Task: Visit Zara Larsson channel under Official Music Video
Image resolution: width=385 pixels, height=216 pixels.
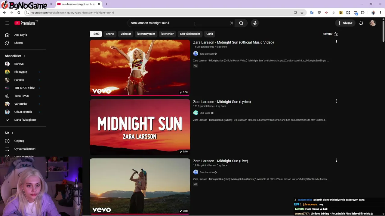Action: (x=206, y=54)
